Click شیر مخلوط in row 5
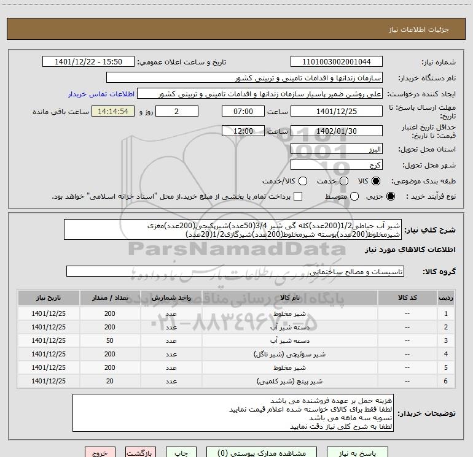The width and height of the screenshot is (473, 457). (289, 368)
